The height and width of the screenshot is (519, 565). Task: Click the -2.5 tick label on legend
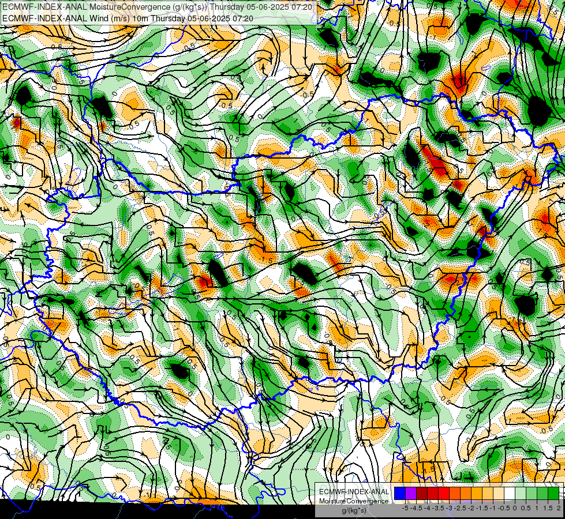coord(460,508)
